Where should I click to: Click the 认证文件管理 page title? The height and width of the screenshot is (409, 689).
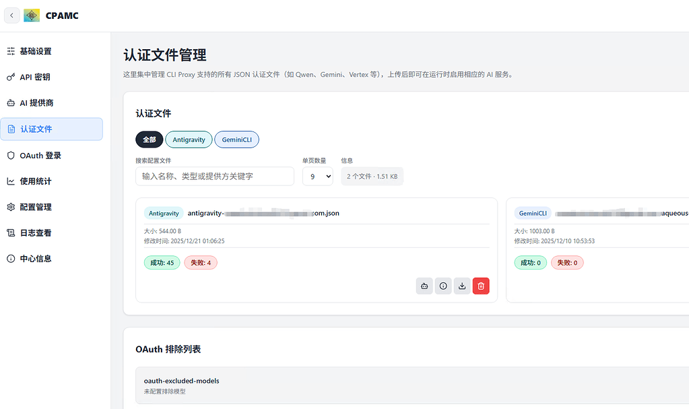click(165, 55)
